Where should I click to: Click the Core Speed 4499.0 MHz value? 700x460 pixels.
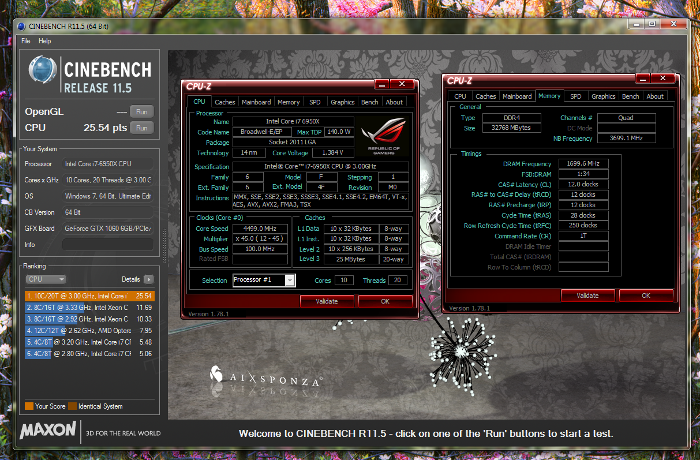point(260,229)
